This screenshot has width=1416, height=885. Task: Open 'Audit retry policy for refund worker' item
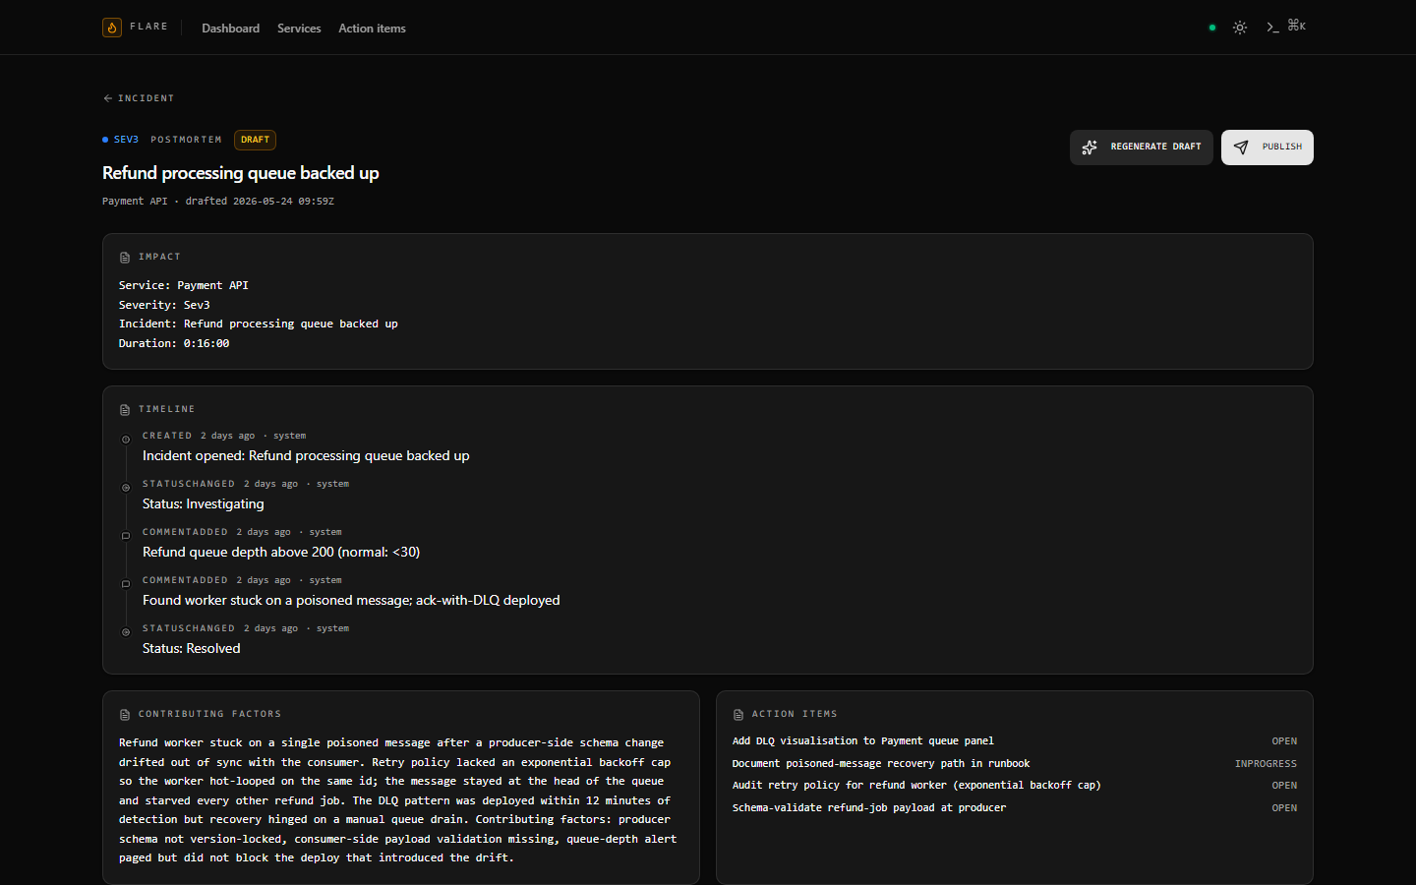point(916,786)
